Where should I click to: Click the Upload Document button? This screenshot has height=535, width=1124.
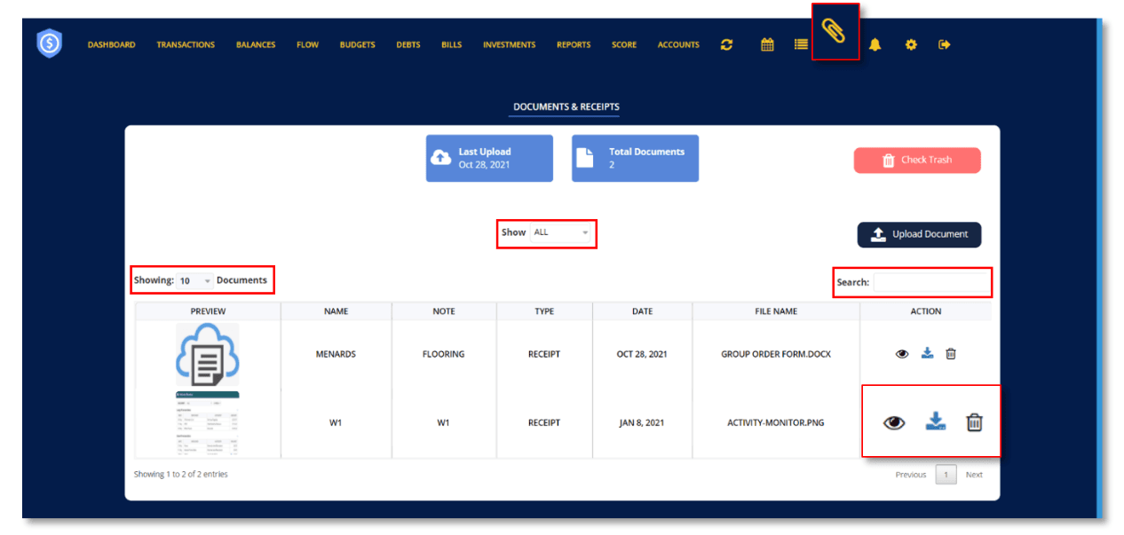(x=919, y=234)
